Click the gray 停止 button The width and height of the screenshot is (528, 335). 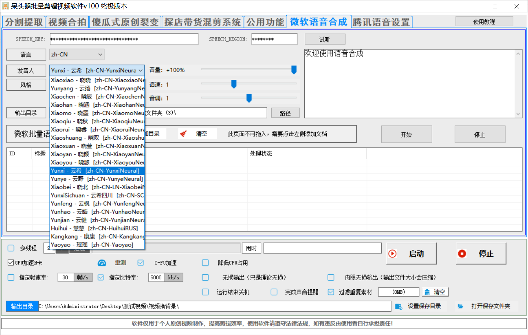(x=480, y=134)
